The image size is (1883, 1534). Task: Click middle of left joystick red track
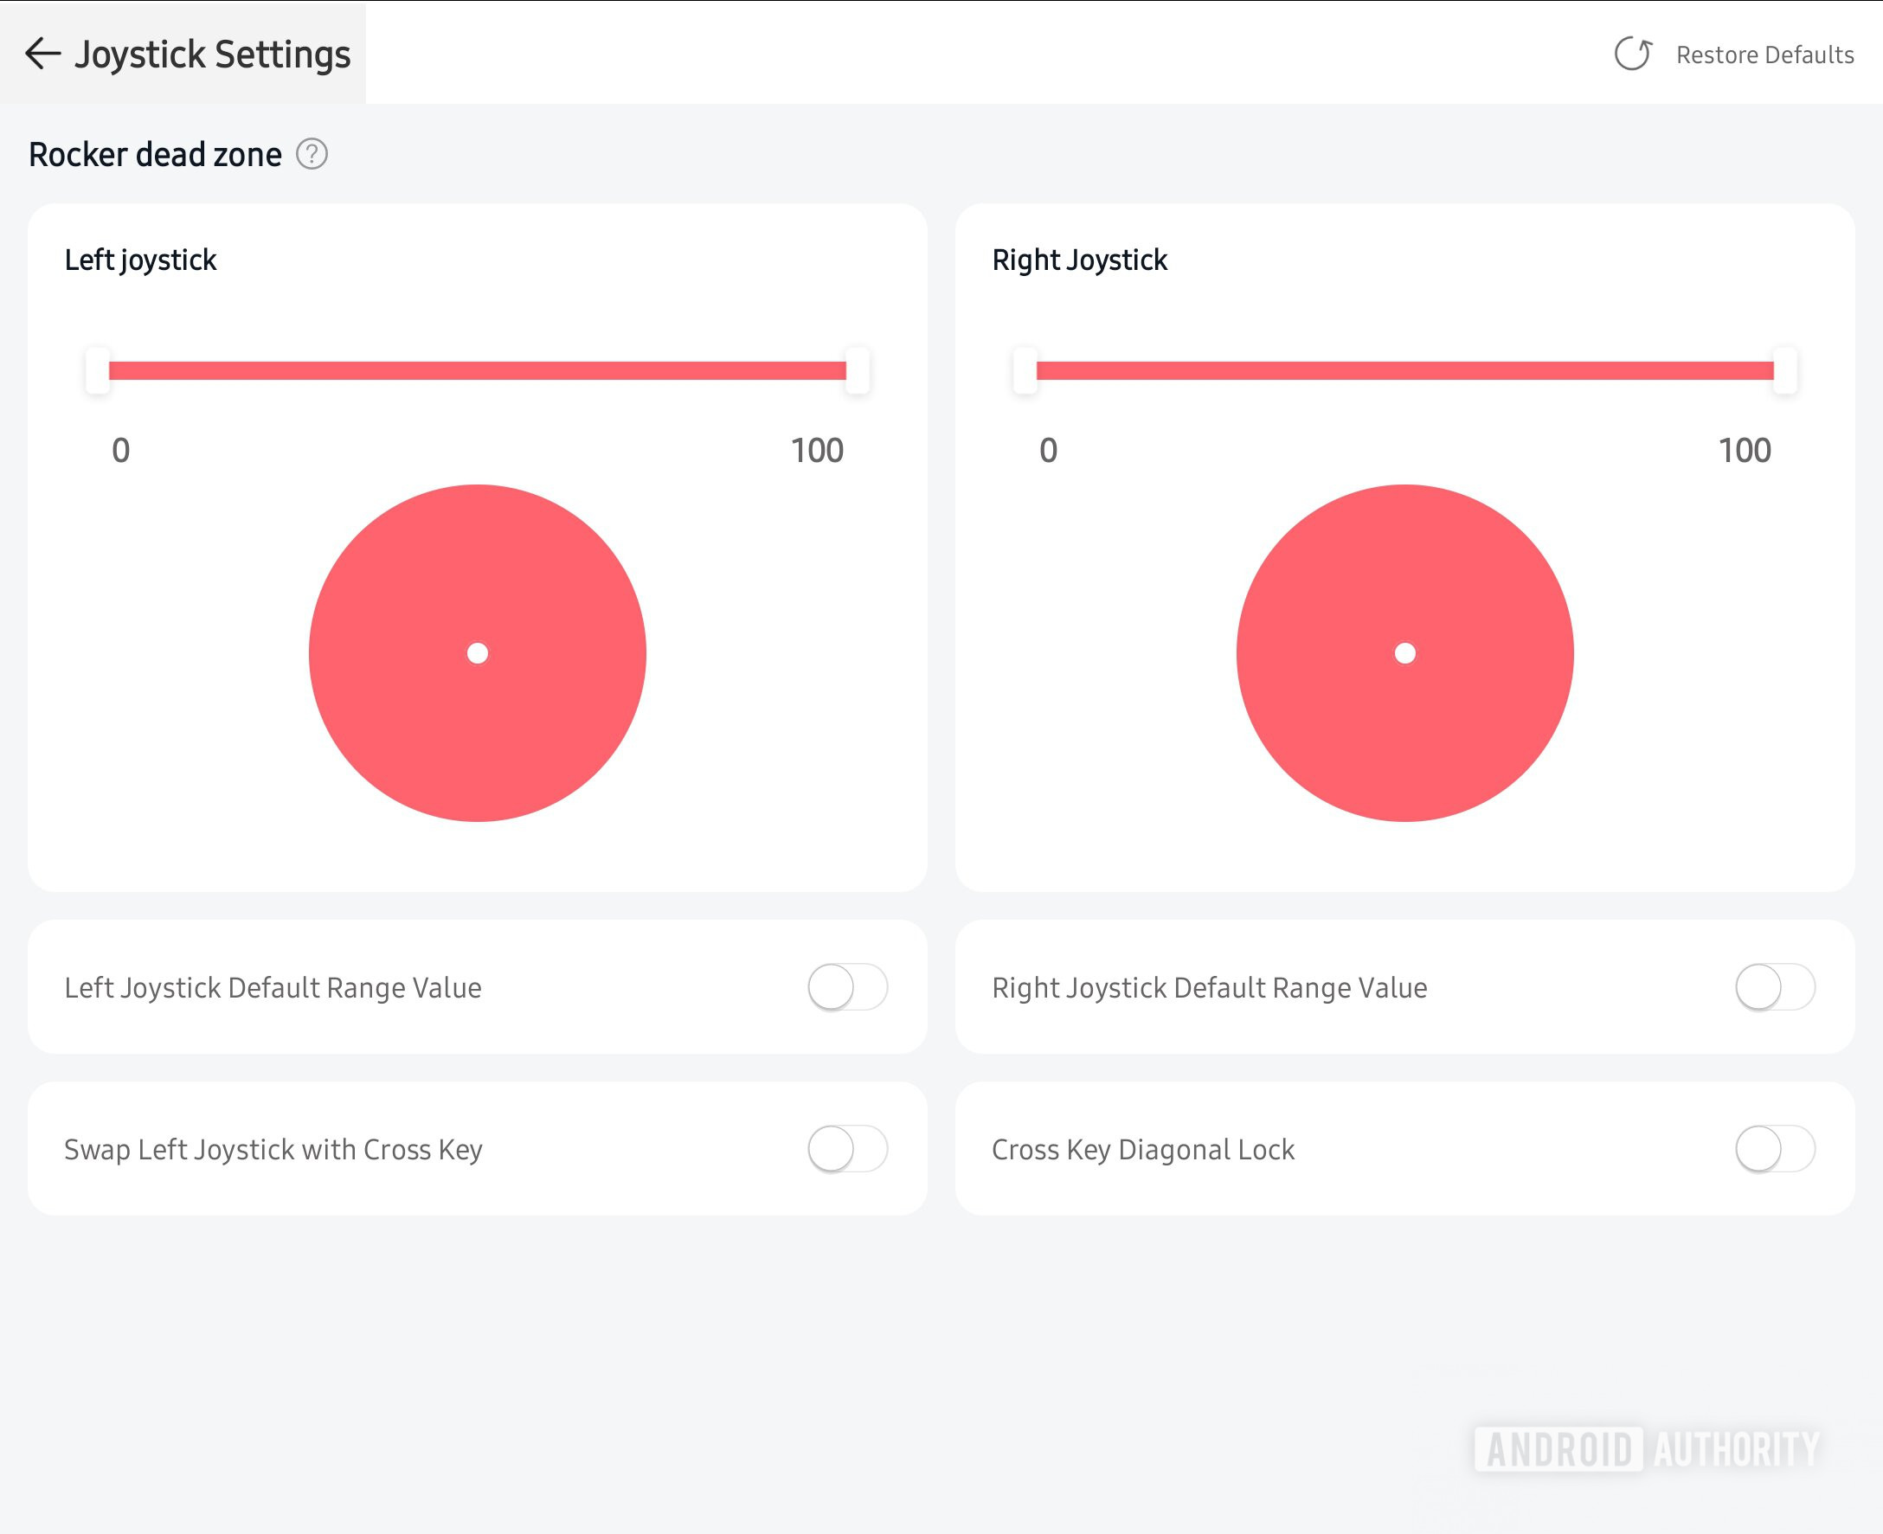pos(477,370)
